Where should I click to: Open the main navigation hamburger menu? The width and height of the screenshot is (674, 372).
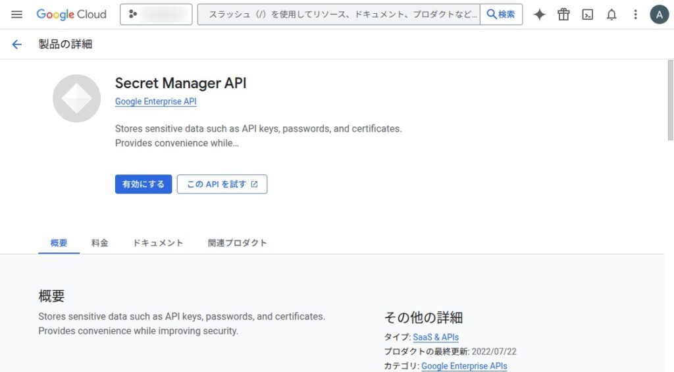point(17,14)
